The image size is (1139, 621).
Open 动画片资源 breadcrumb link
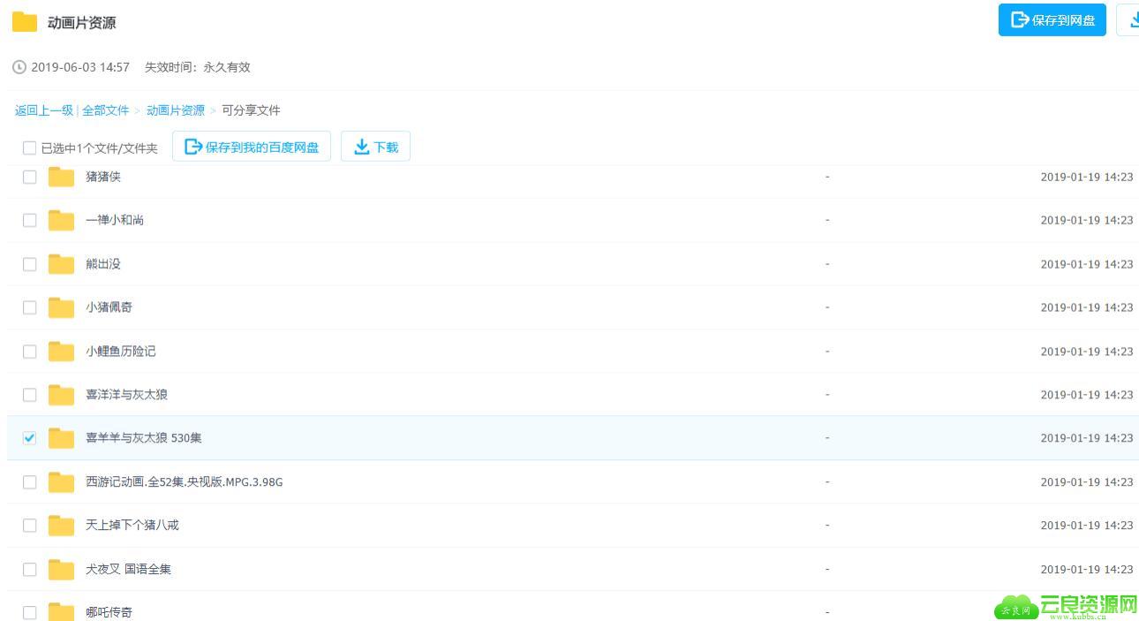(x=176, y=110)
